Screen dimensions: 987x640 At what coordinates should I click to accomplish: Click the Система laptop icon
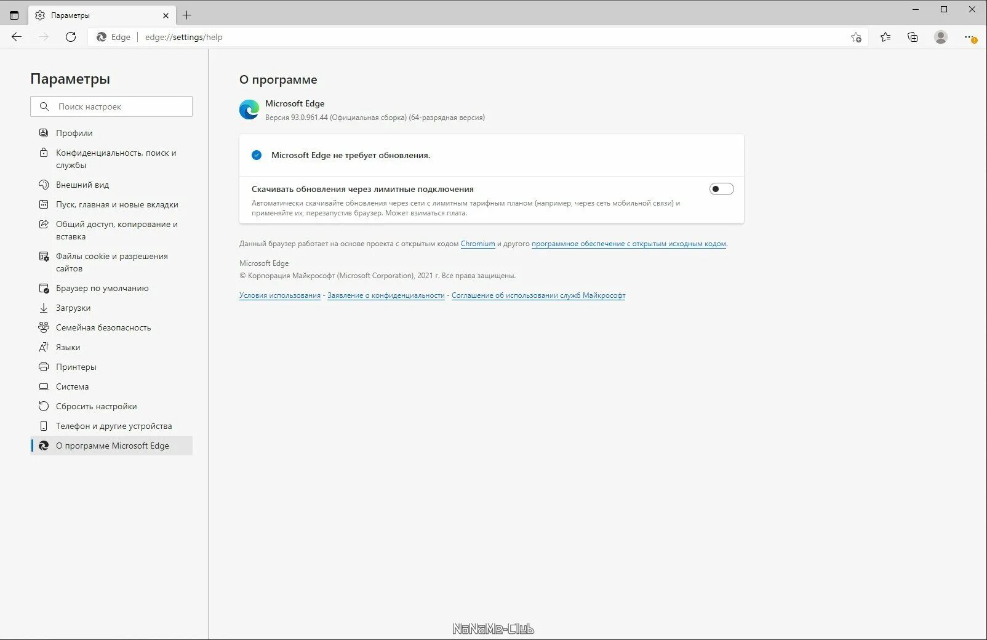(44, 386)
